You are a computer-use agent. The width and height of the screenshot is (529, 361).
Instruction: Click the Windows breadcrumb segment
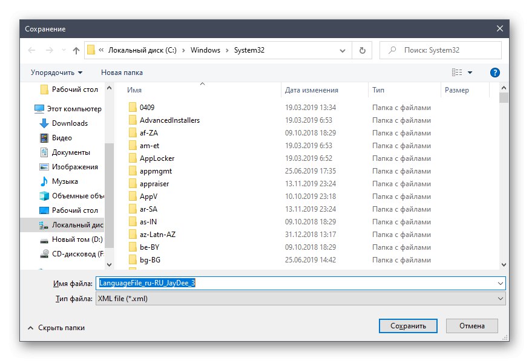coord(205,50)
